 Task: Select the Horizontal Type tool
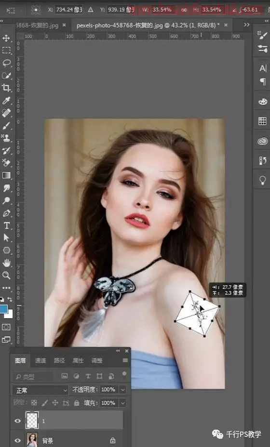click(x=6, y=226)
